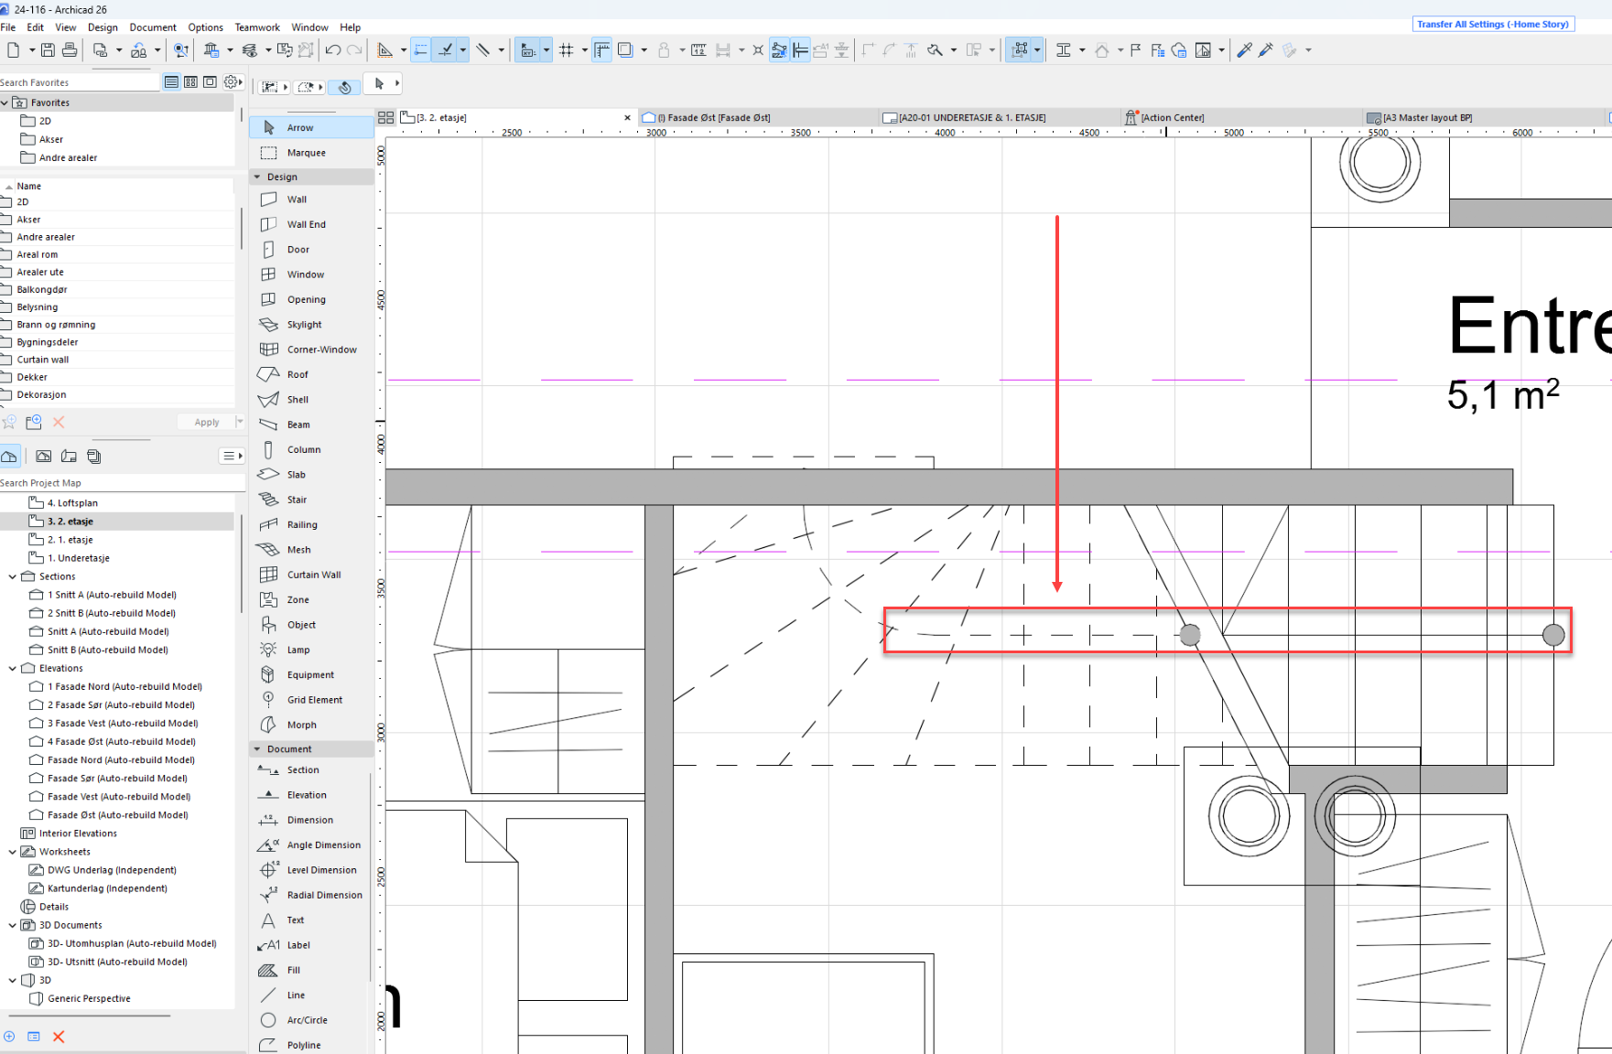
Task: Toggle grid snap in the toolbar
Action: pos(567,50)
